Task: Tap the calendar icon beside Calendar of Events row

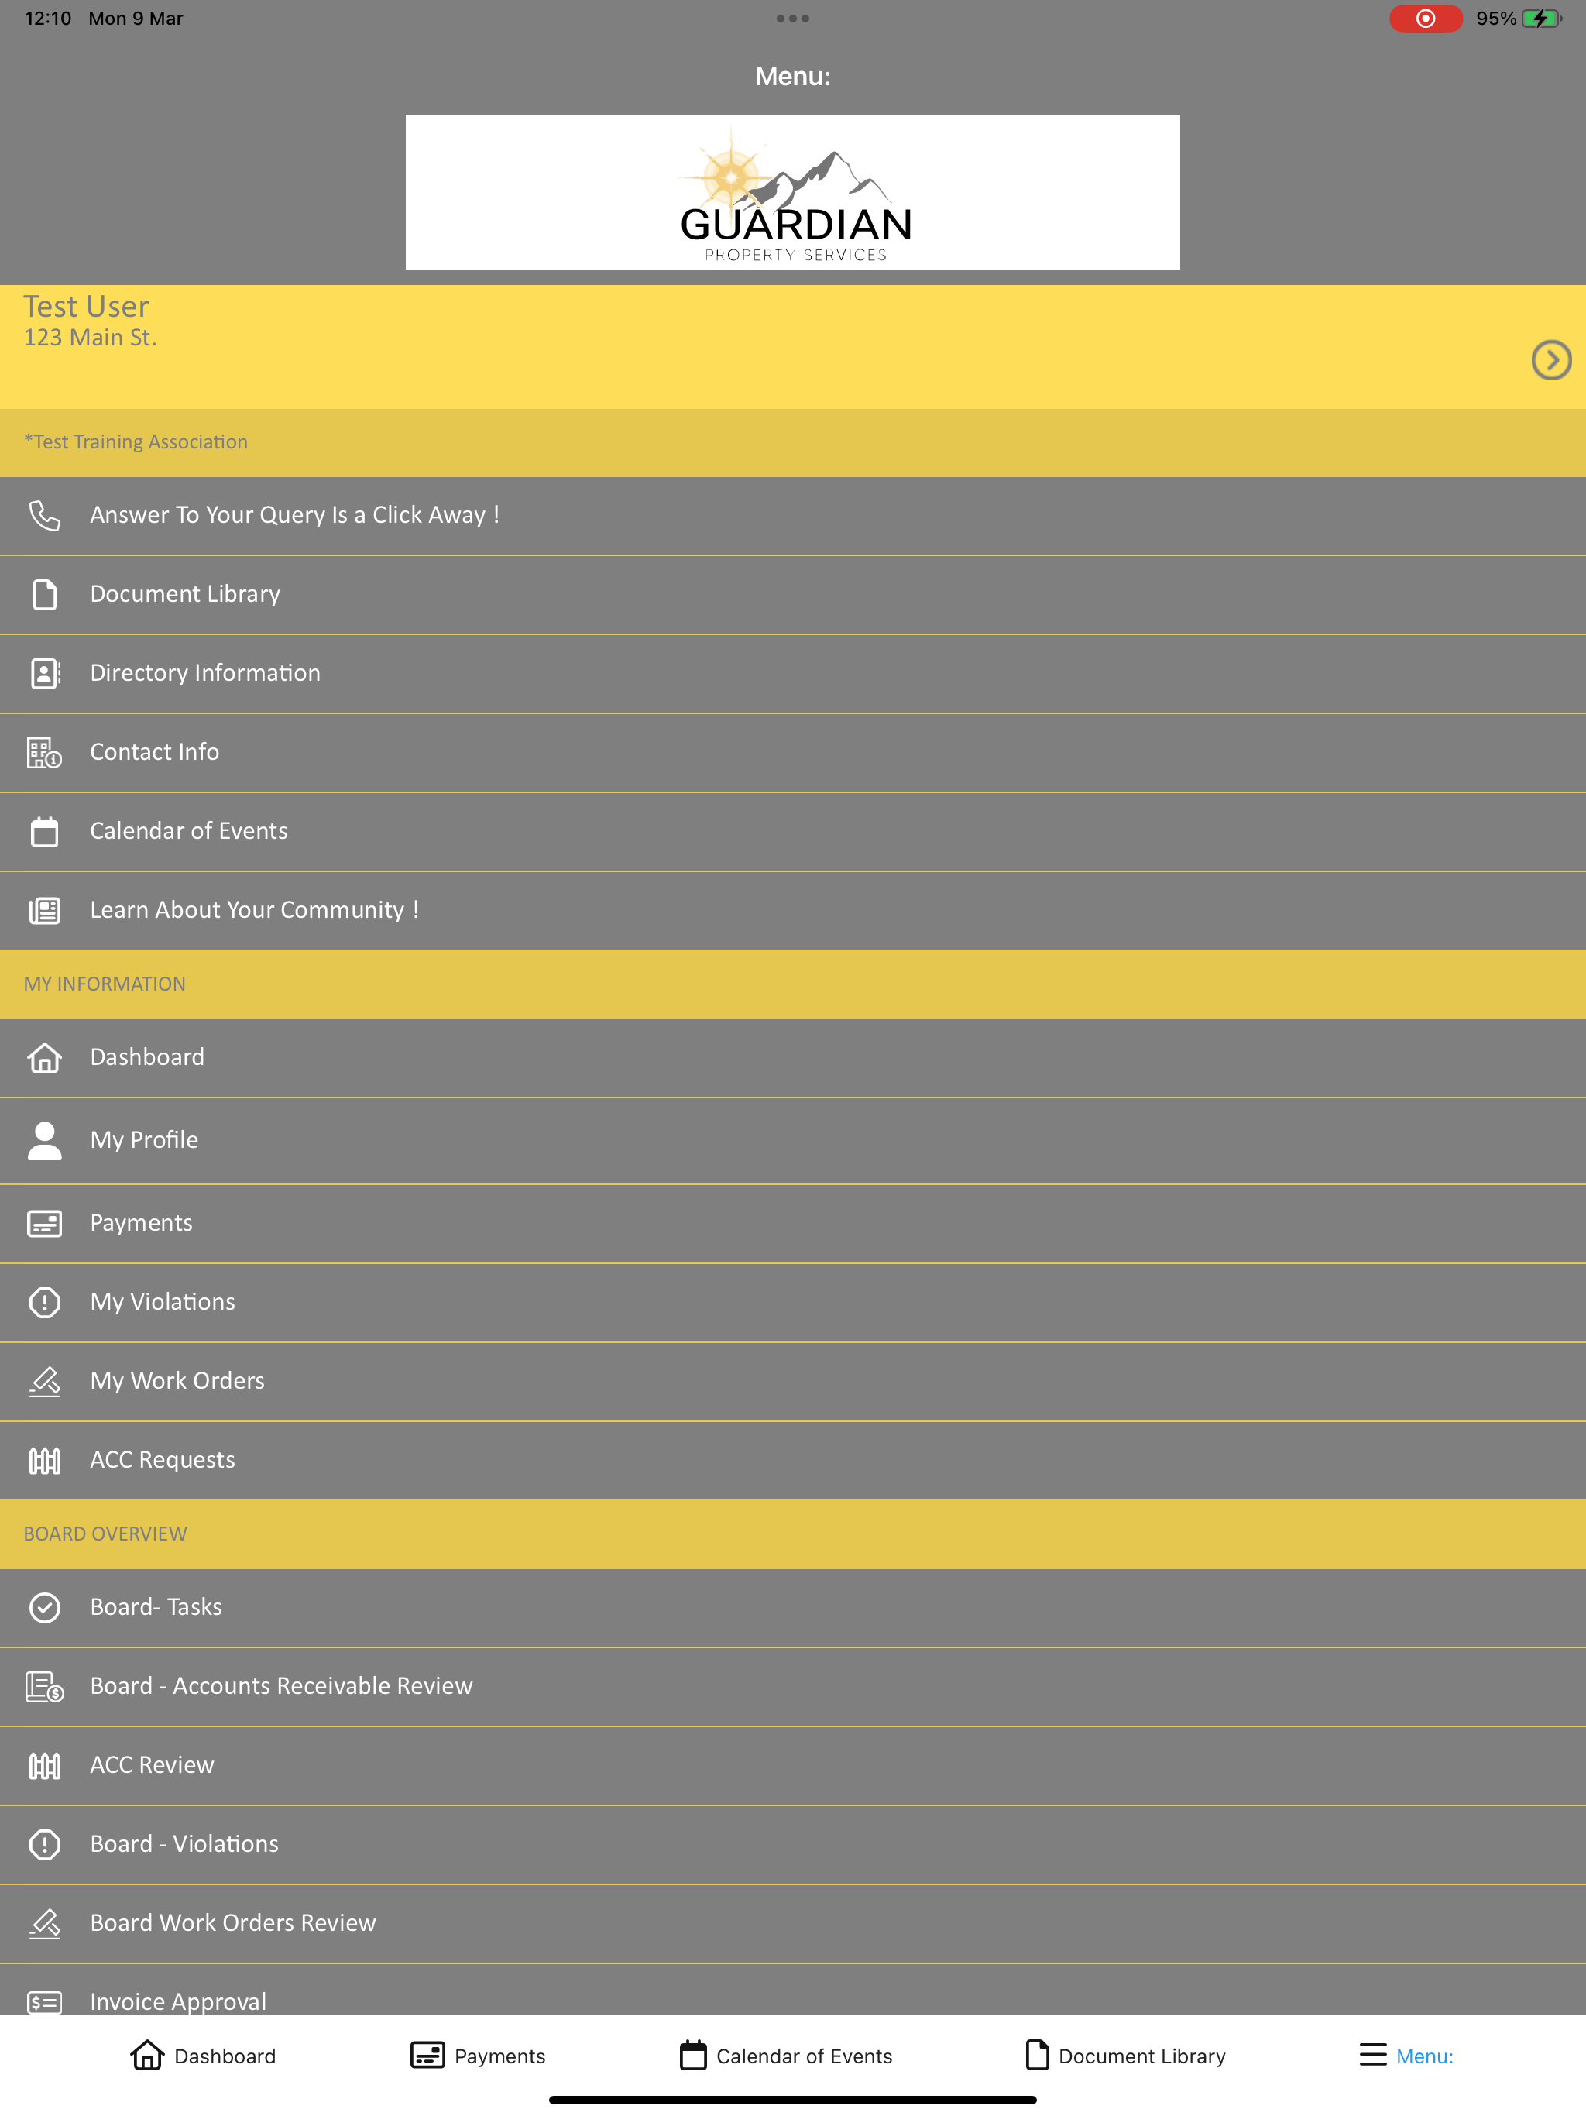Action: point(44,831)
